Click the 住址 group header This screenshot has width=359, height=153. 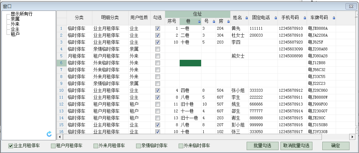click(x=198, y=14)
